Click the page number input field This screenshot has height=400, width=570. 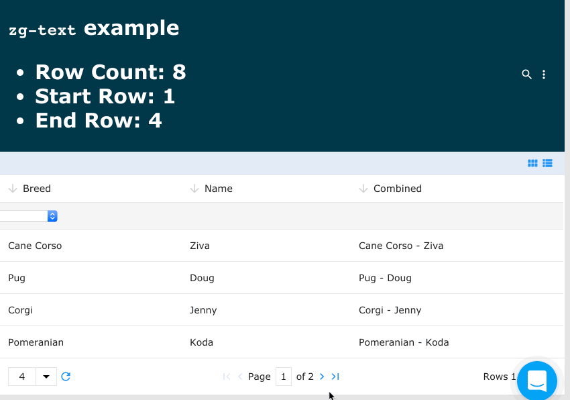point(283,377)
